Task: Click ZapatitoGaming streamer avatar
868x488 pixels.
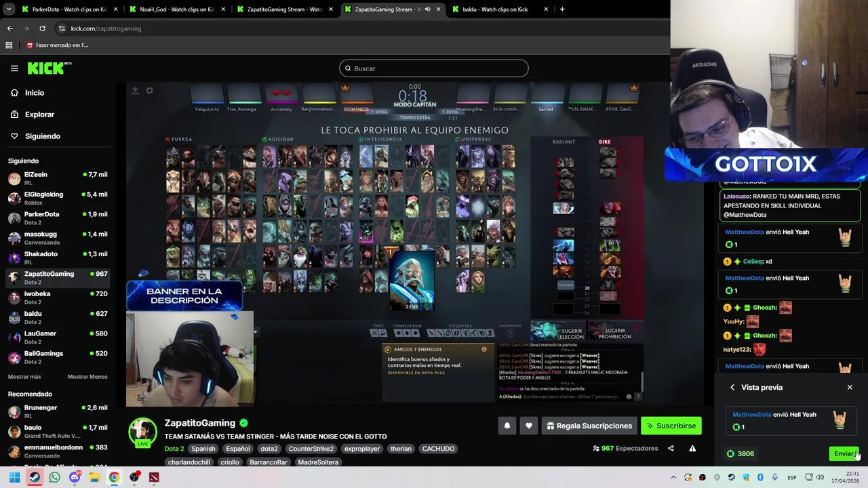Action: [143, 432]
